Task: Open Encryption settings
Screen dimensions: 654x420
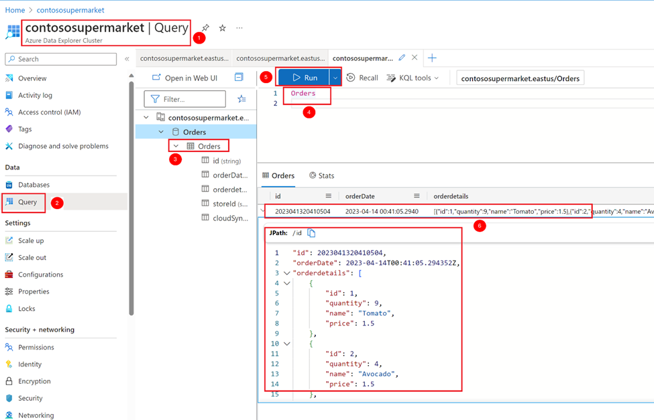Action: [34, 381]
